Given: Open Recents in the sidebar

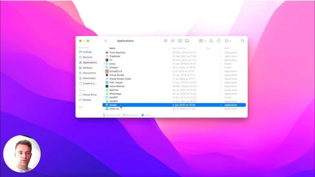Looking at the screenshot, I should [x=86, y=57].
